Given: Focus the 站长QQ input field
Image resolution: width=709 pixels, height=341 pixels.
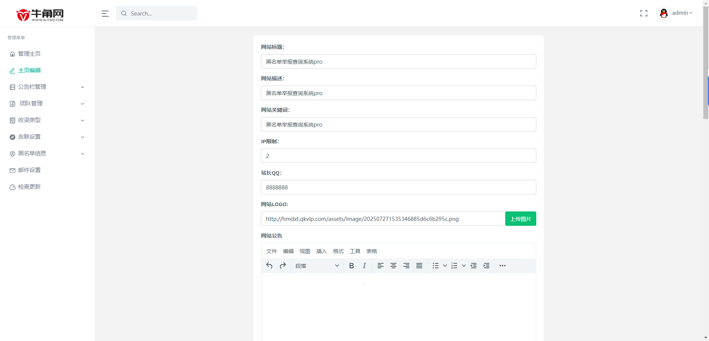Looking at the screenshot, I should click(398, 187).
